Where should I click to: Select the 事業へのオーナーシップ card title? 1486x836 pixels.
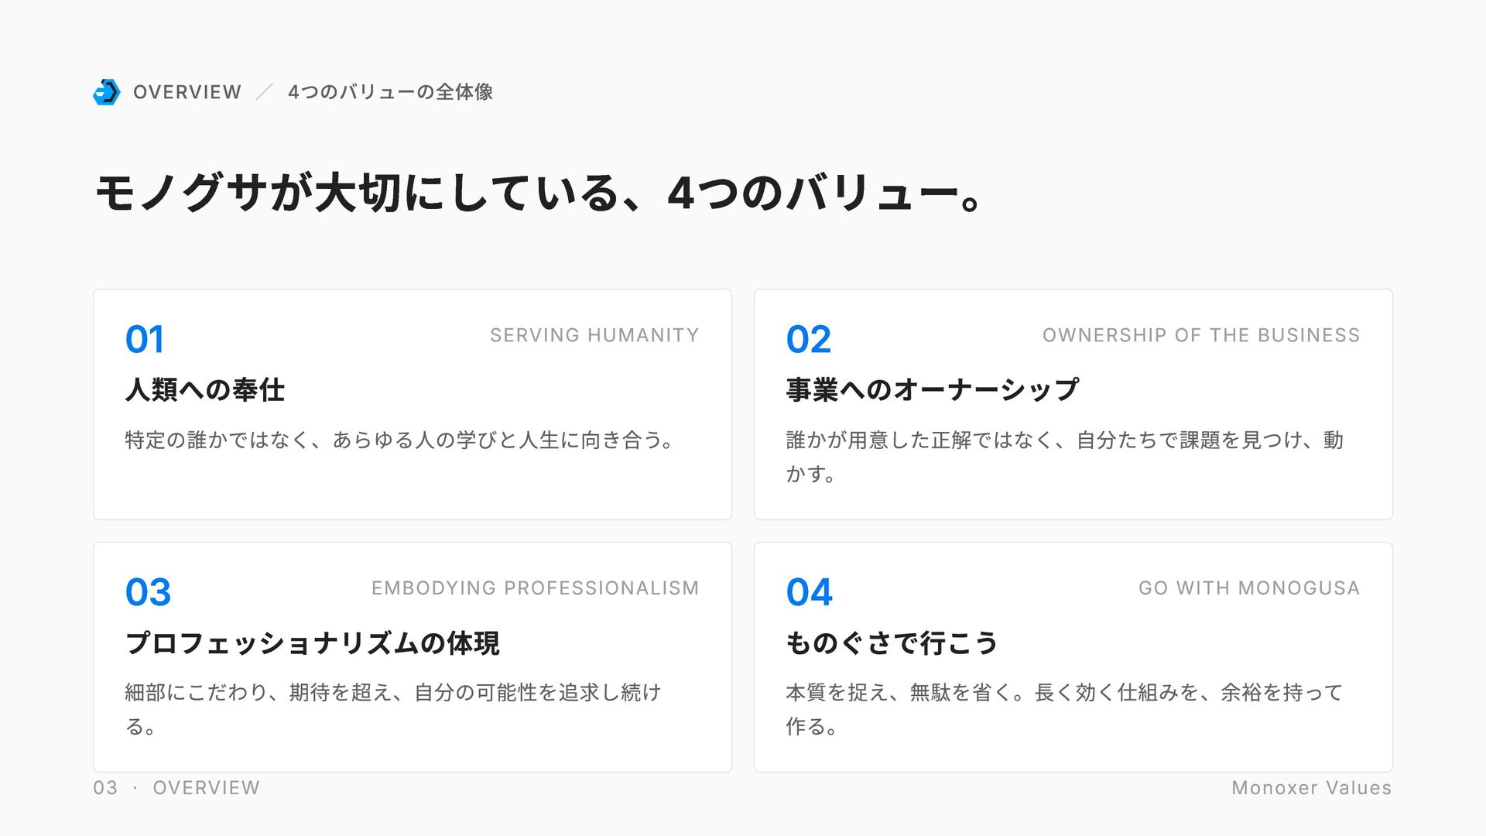point(932,389)
